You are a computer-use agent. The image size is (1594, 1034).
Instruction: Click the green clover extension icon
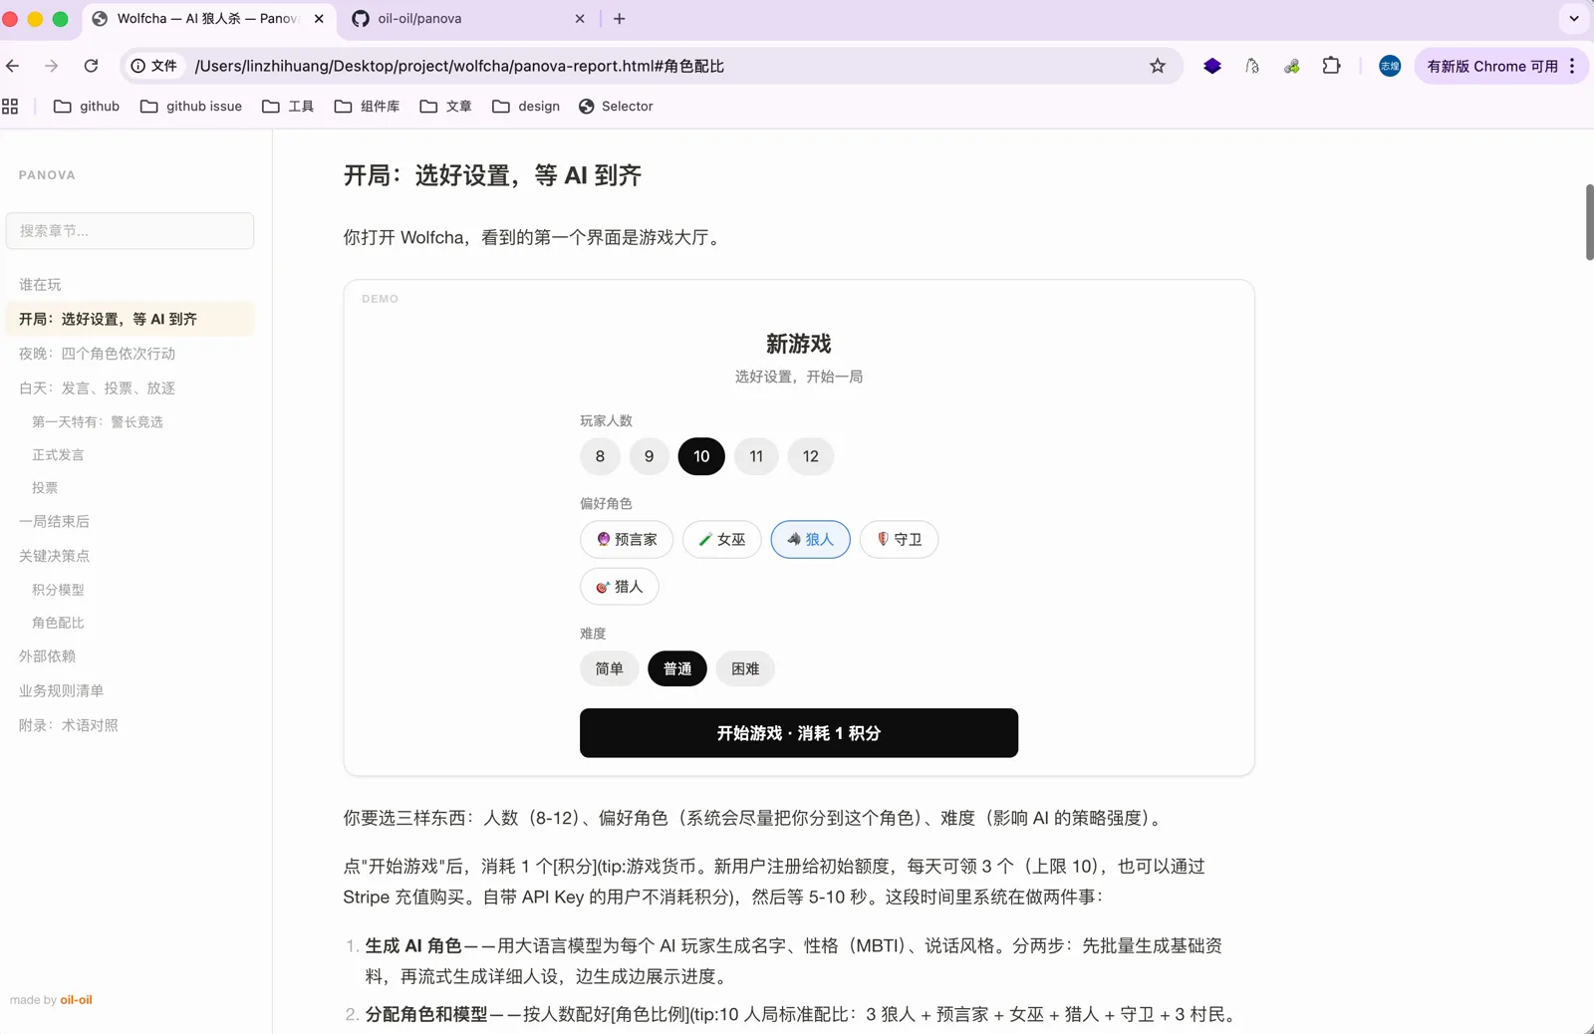point(1291,66)
